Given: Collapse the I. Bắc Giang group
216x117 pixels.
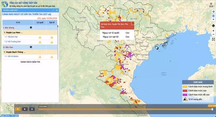Looking at the screenshot, I should [x=31, y=28].
